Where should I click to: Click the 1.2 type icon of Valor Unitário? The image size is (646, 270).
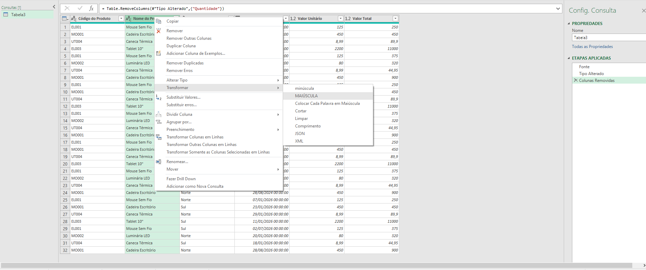coord(293,19)
